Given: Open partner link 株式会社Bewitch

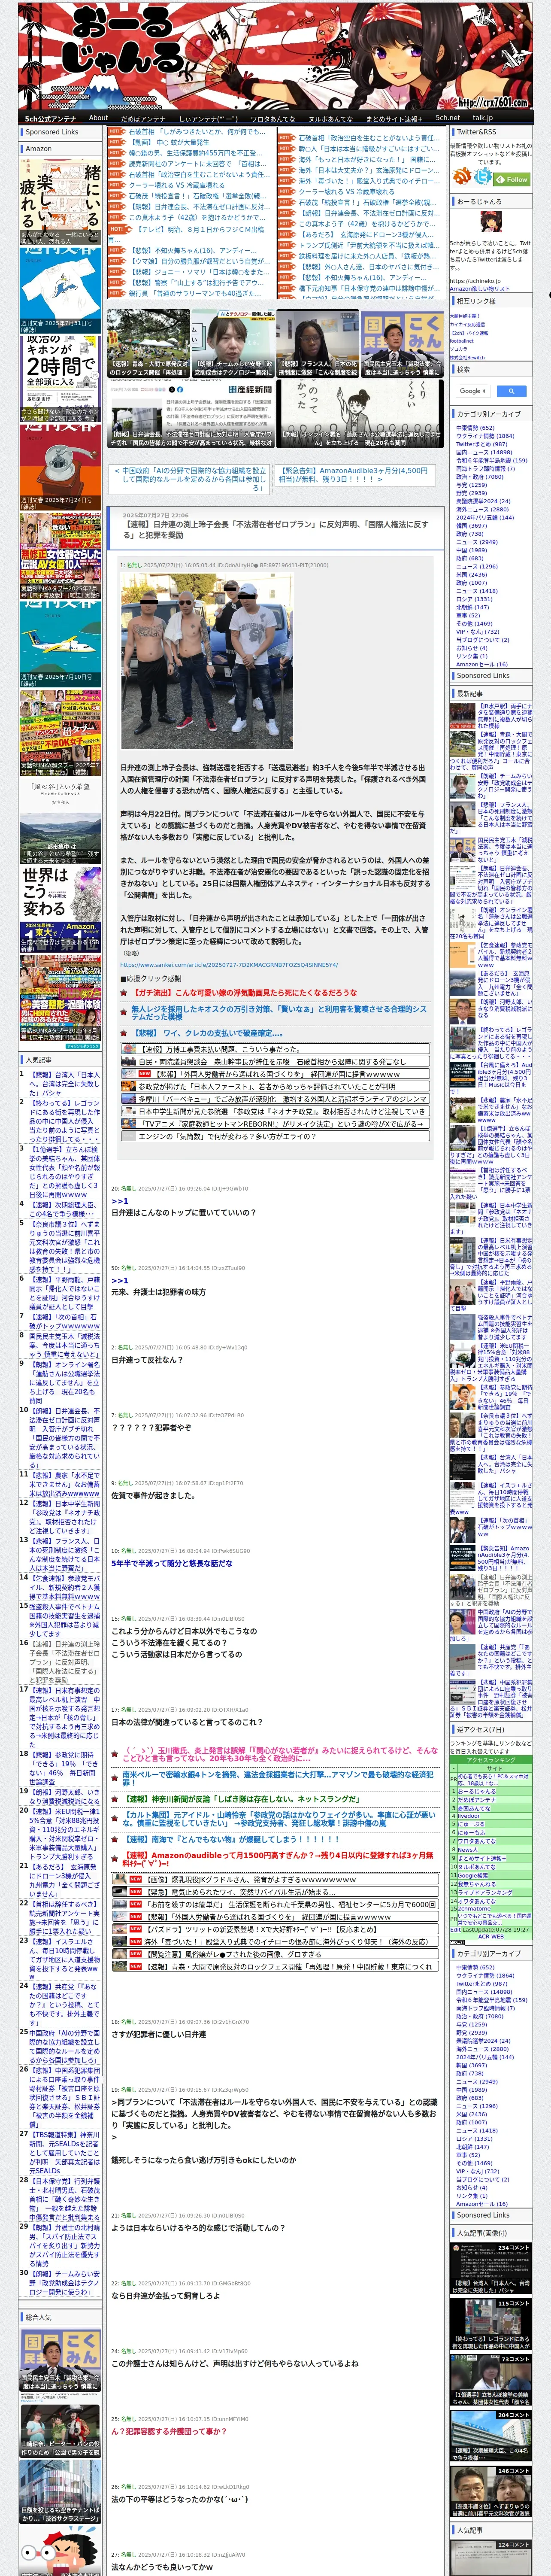Looking at the screenshot, I should click(x=466, y=357).
